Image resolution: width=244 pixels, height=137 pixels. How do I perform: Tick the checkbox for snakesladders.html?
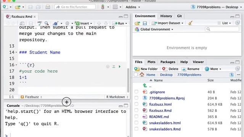click(136, 123)
